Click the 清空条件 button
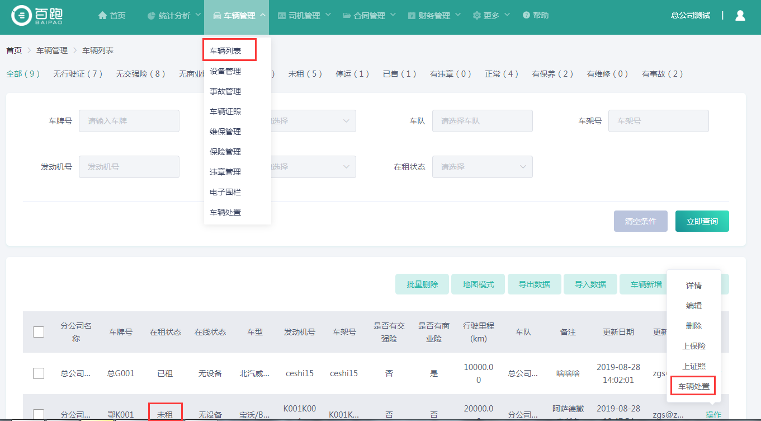 click(x=640, y=221)
